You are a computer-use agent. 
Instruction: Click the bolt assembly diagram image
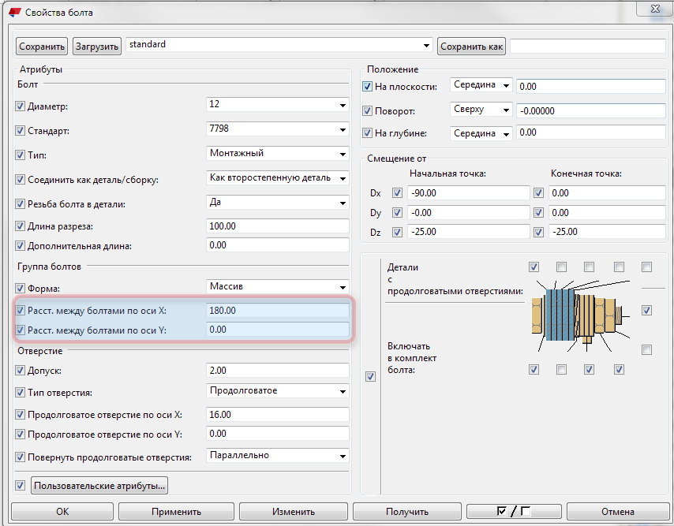click(x=579, y=317)
